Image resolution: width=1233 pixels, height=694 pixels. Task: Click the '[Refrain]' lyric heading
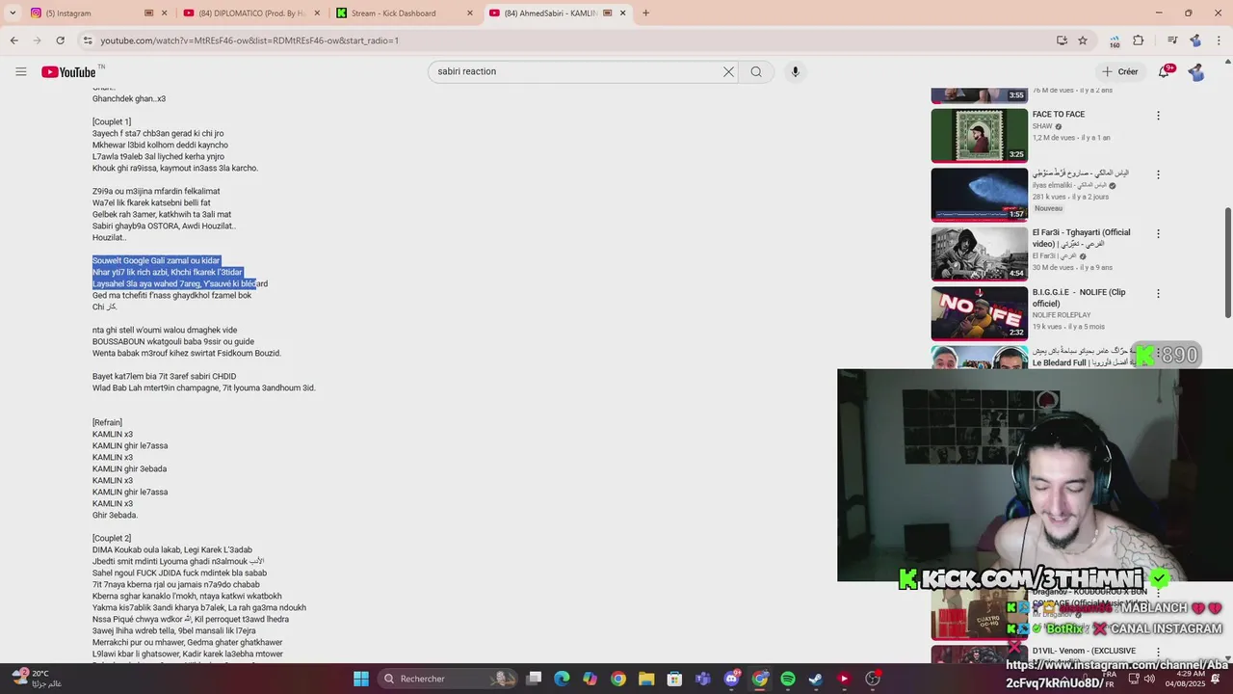(x=107, y=422)
